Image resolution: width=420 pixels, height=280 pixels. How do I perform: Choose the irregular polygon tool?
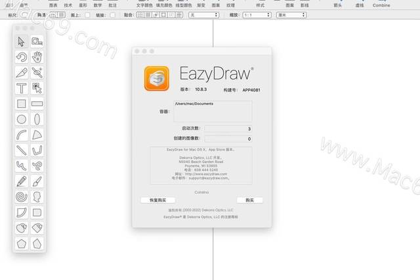[37, 244]
